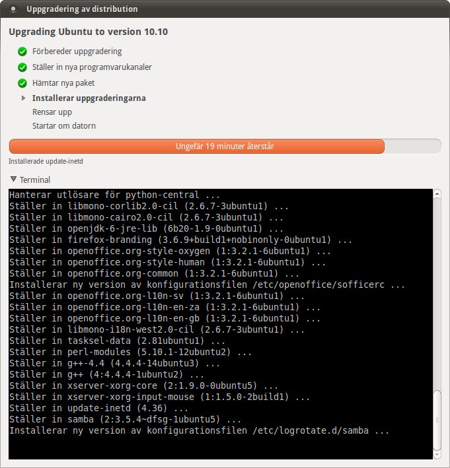Click terminal line libmono-cairo2.0-cil
The width and height of the screenshot is (450, 468).
click(146, 217)
